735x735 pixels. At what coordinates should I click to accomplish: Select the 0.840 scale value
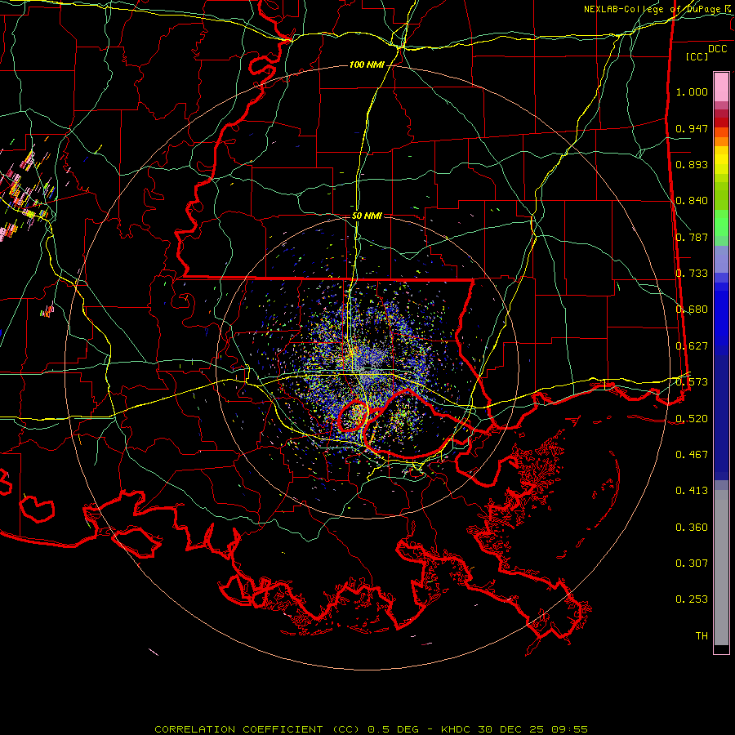click(x=692, y=201)
